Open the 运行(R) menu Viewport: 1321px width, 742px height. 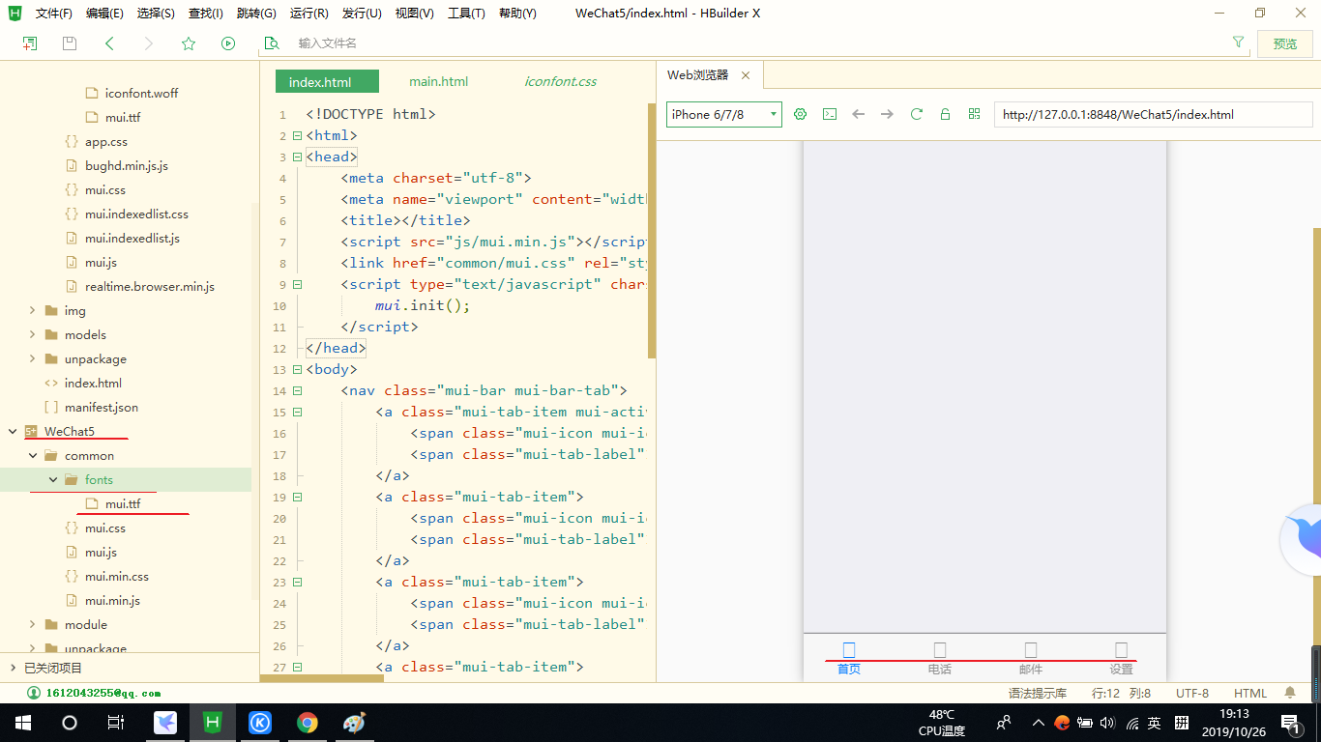coord(308,14)
